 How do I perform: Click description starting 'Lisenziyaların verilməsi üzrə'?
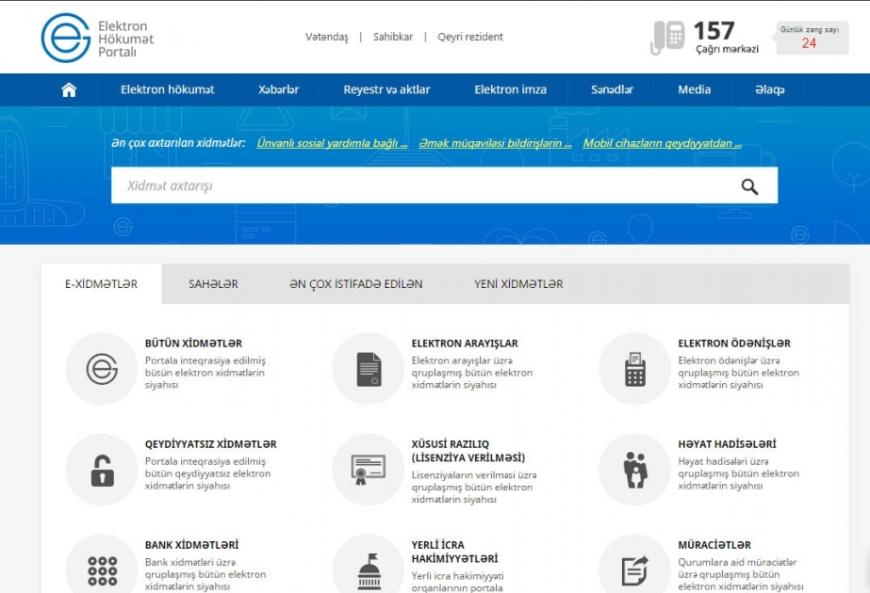(474, 488)
